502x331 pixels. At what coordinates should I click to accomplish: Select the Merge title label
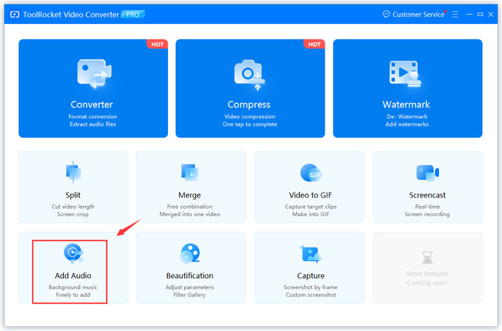click(x=189, y=195)
